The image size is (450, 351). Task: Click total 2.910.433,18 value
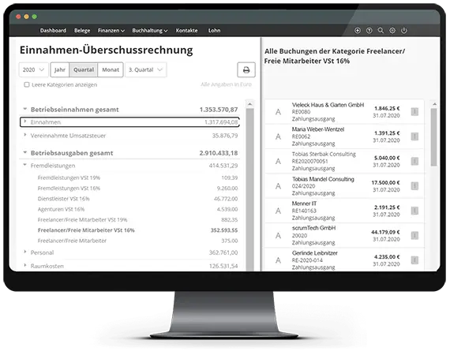pos(219,153)
